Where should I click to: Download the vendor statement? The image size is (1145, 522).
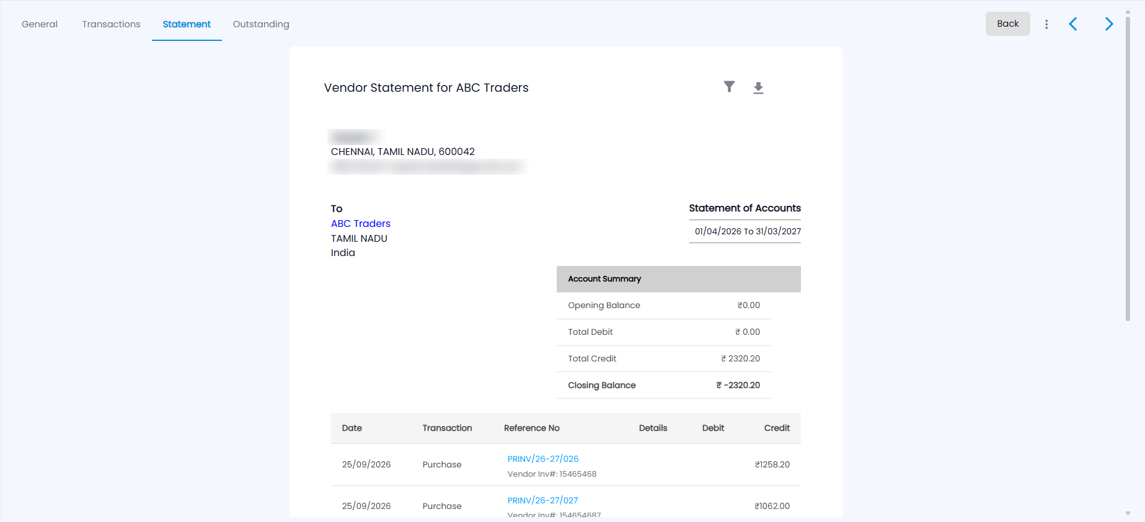click(x=758, y=88)
